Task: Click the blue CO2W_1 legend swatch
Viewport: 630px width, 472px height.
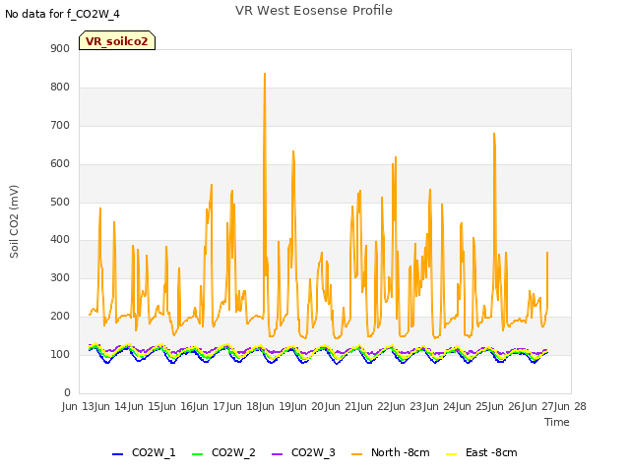Action: click(x=117, y=454)
